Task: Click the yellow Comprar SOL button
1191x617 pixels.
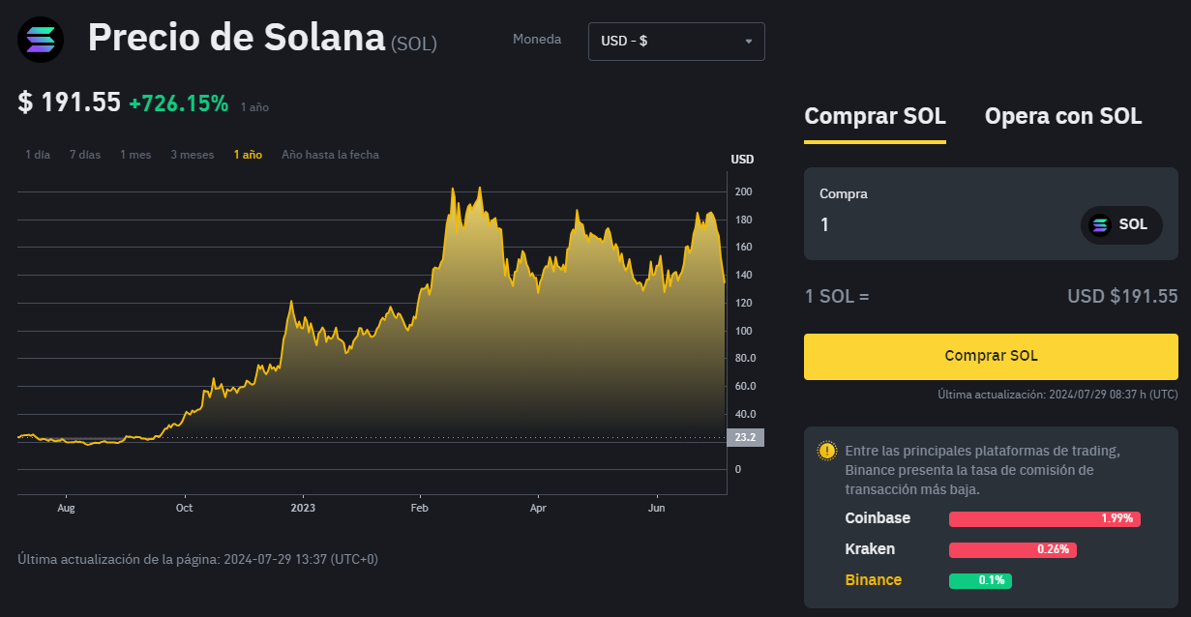Action: 991,356
